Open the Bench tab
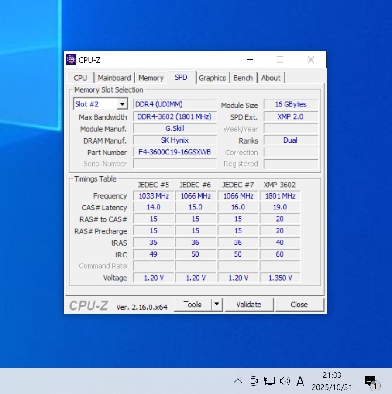The width and height of the screenshot is (392, 394). [x=243, y=78]
